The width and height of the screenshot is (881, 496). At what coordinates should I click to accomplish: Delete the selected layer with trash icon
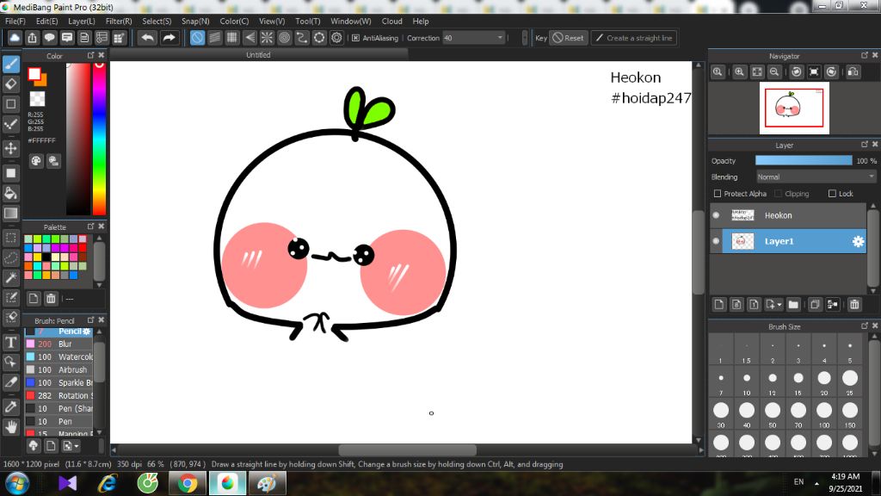(x=854, y=304)
